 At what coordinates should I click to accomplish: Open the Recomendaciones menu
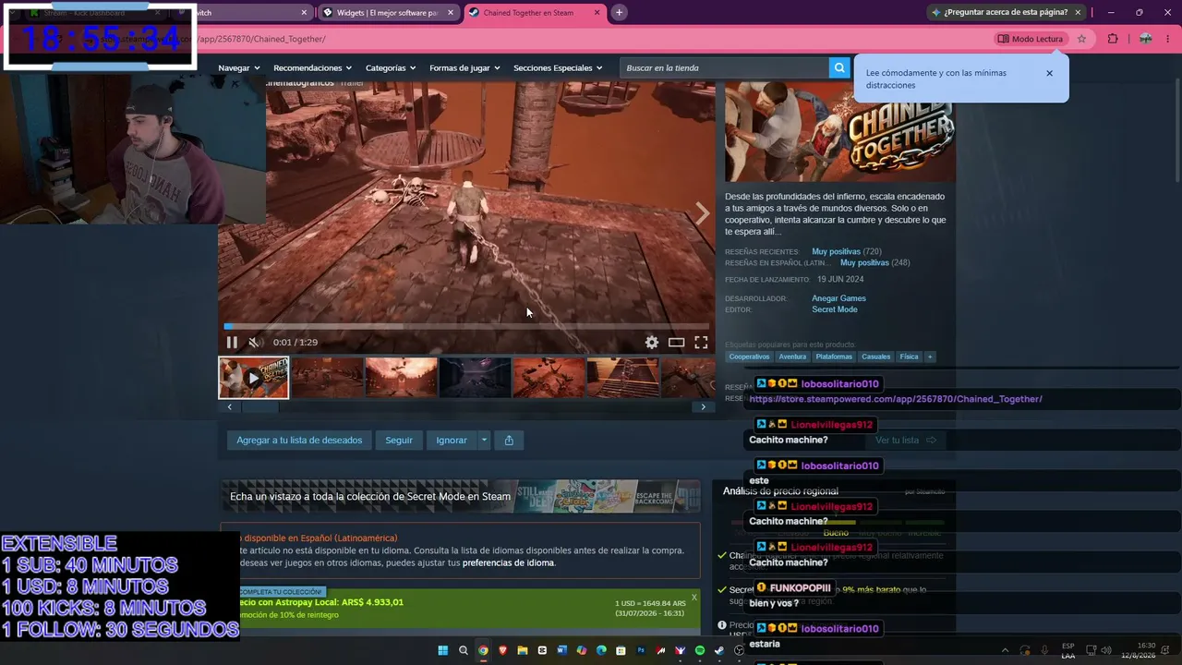313,68
